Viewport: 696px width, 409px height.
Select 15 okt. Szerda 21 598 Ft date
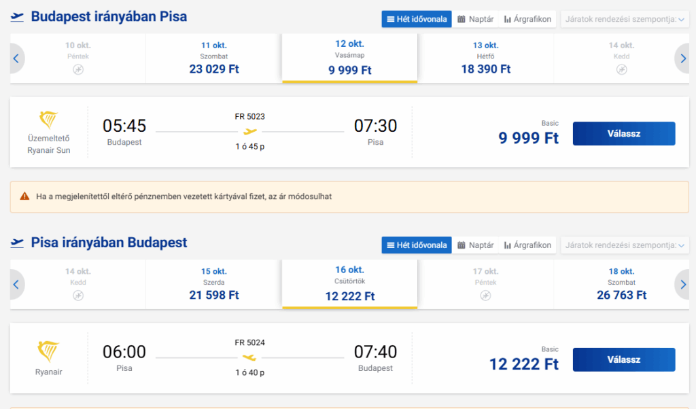pyautogui.click(x=213, y=285)
